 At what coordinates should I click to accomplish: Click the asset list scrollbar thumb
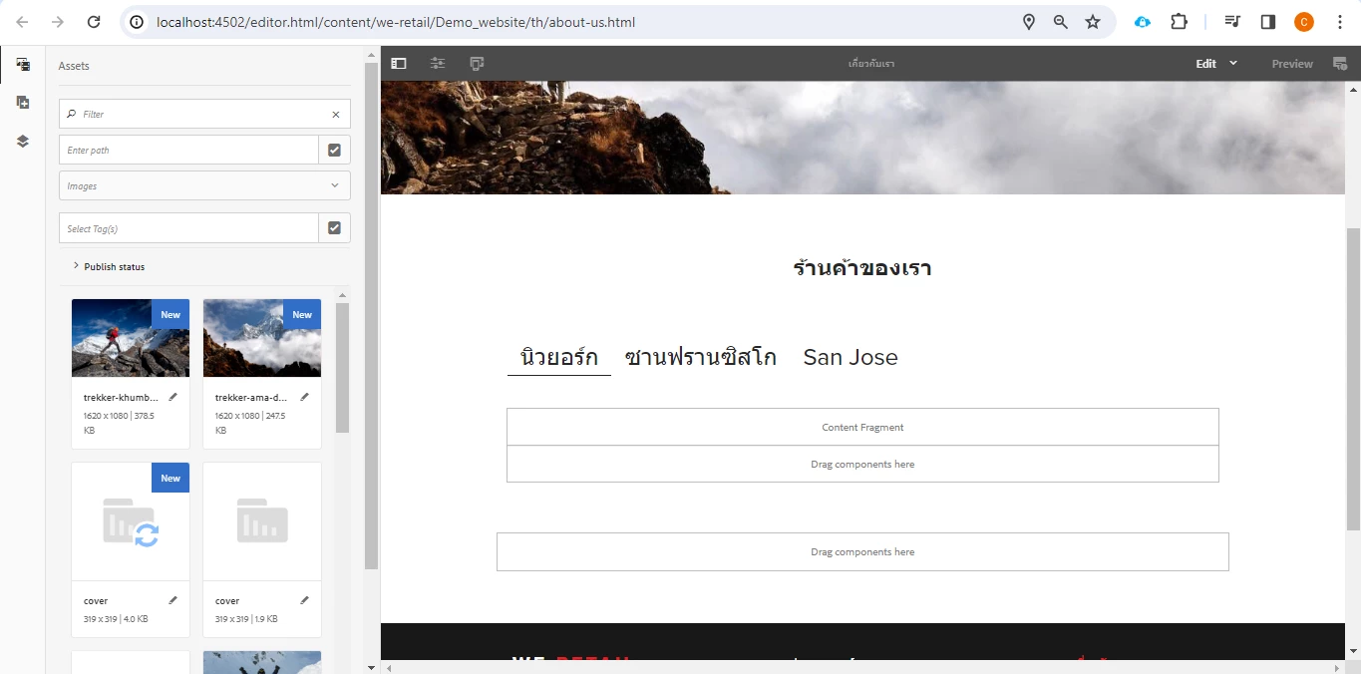point(343,367)
